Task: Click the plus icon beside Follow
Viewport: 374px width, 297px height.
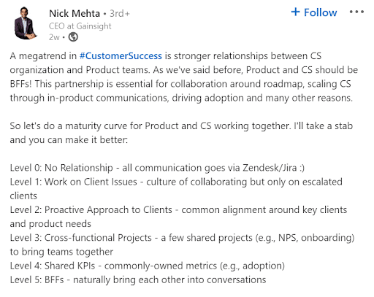Action: [295, 12]
